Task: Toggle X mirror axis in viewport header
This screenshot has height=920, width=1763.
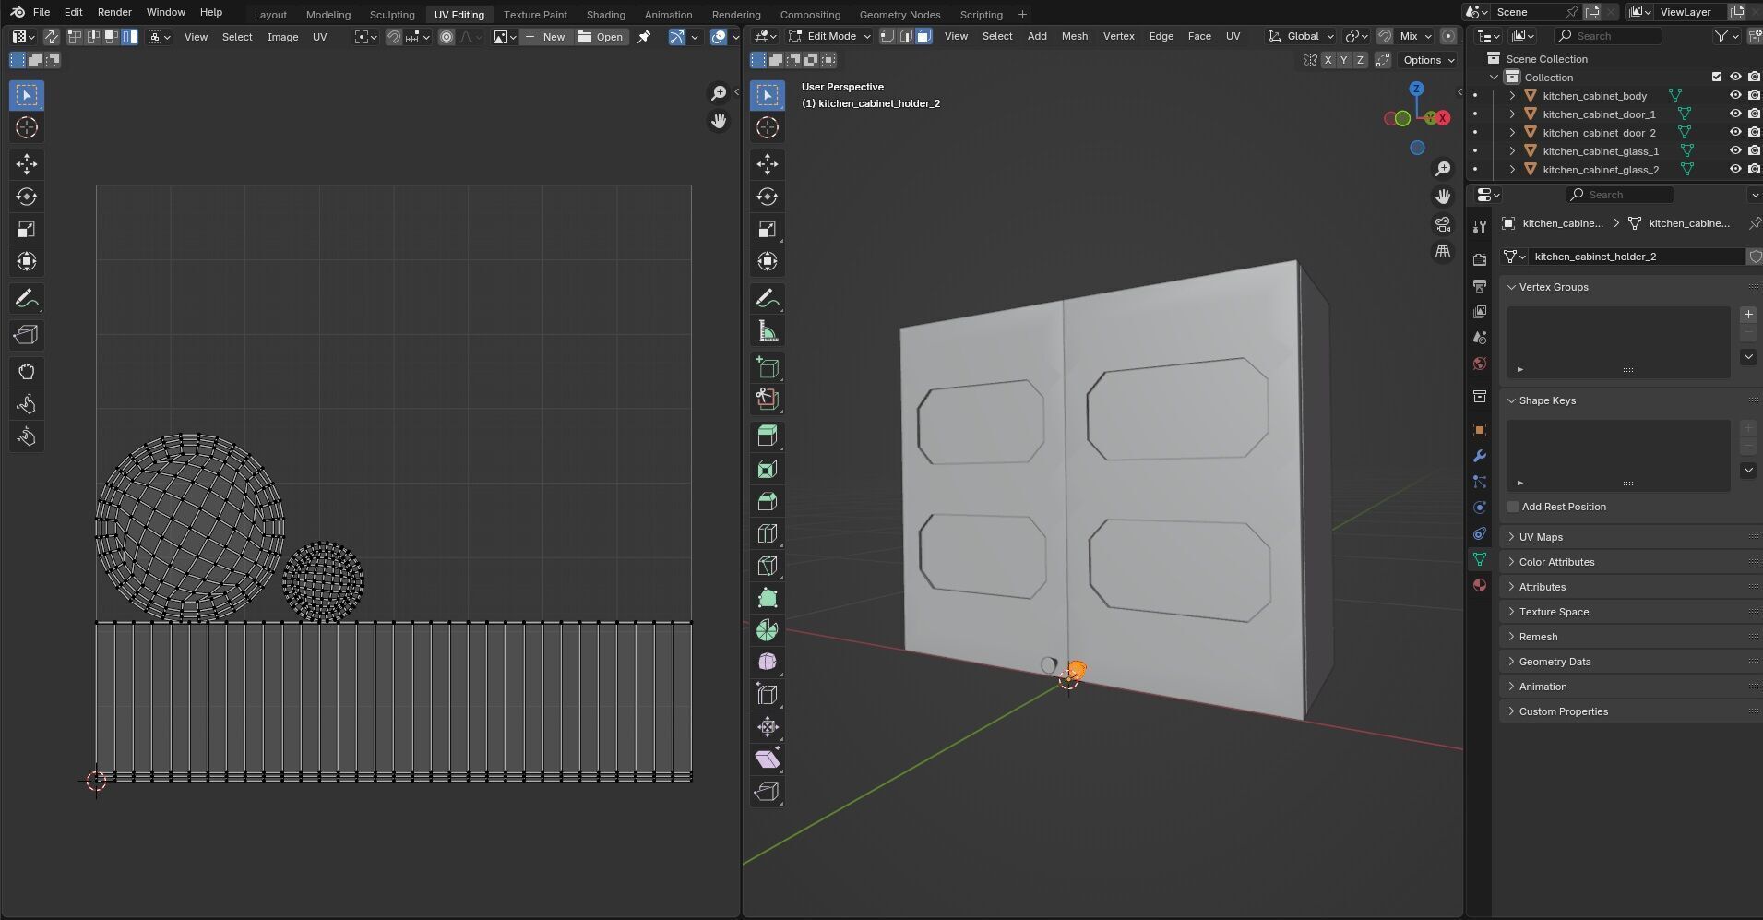Action: point(1328,60)
